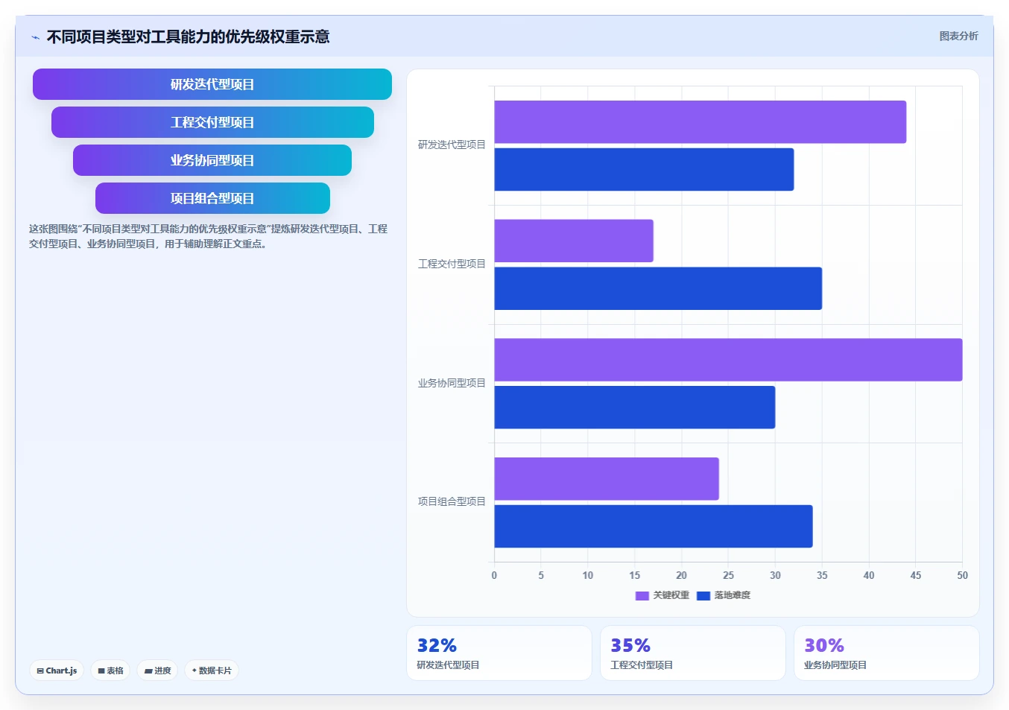This screenshot has width=1009, height=710.
Task: Click the y-axis label 项目组合型项目
Action: tap(452, 501)
